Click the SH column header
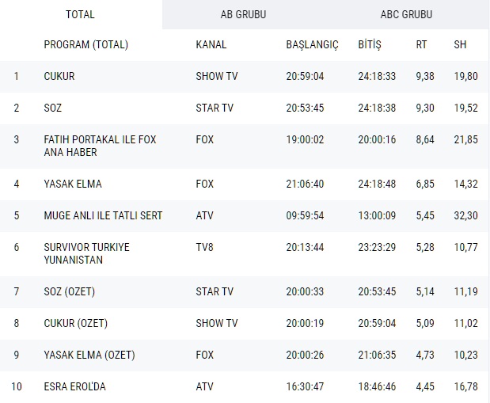This screenshot has width=490, height=403. click(460, 44)
